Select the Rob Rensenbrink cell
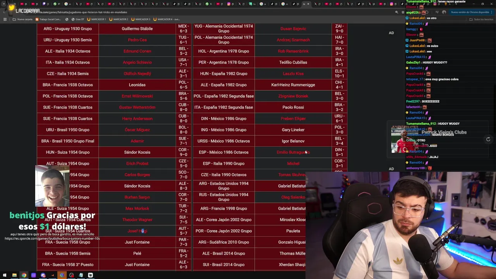 click(x=293, y=51)
